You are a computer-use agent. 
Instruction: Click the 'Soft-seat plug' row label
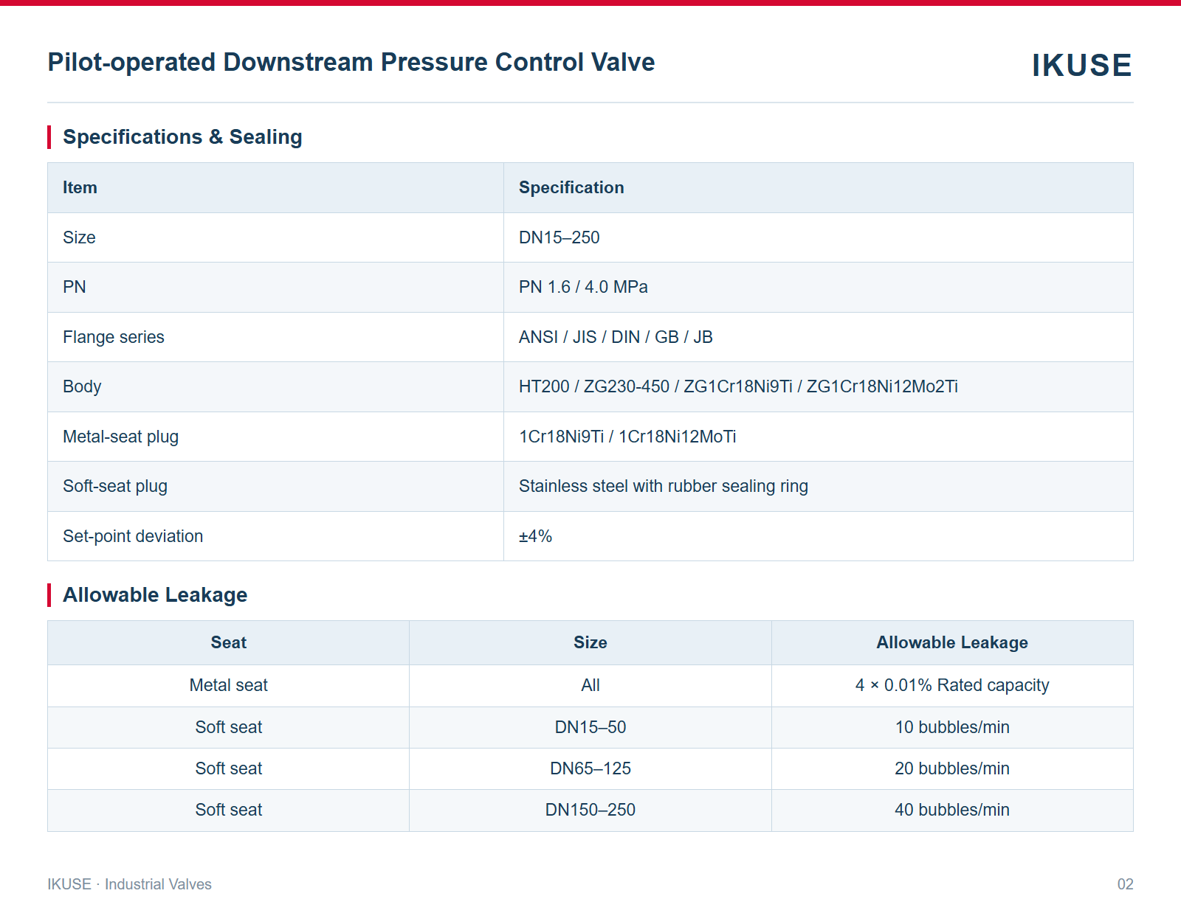[x=115, y=486]
